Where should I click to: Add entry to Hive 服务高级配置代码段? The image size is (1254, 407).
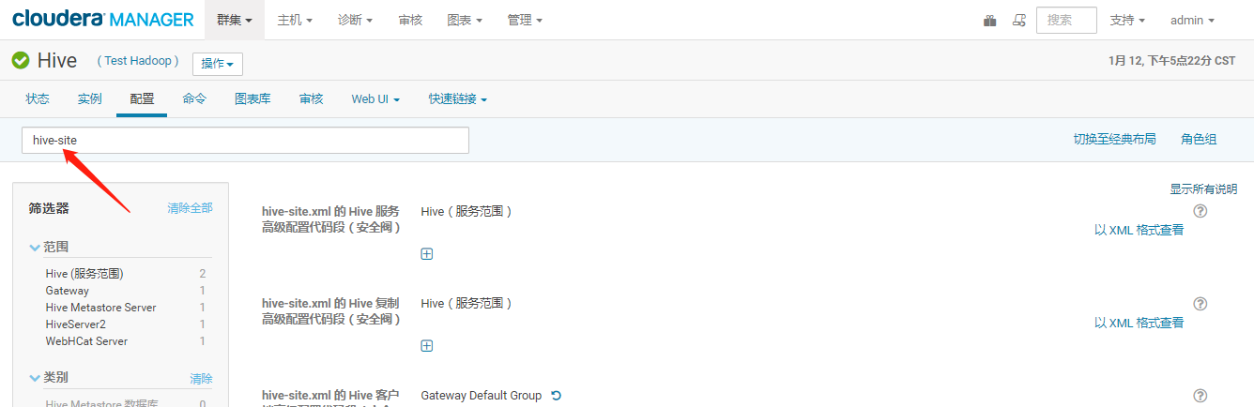click(x=427, y=254)
